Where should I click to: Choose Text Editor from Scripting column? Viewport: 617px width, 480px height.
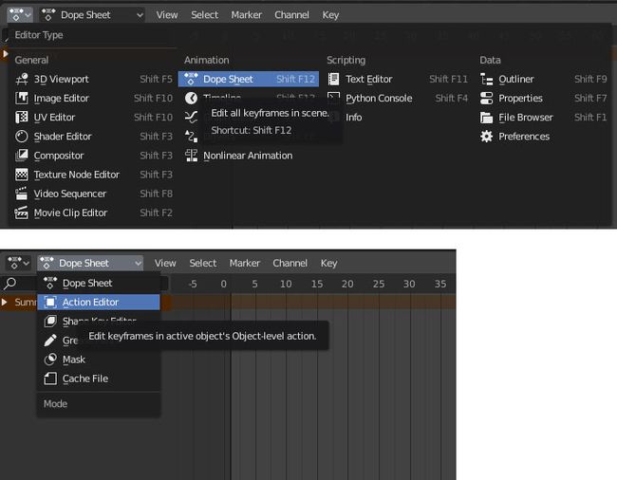click(398, 79)
